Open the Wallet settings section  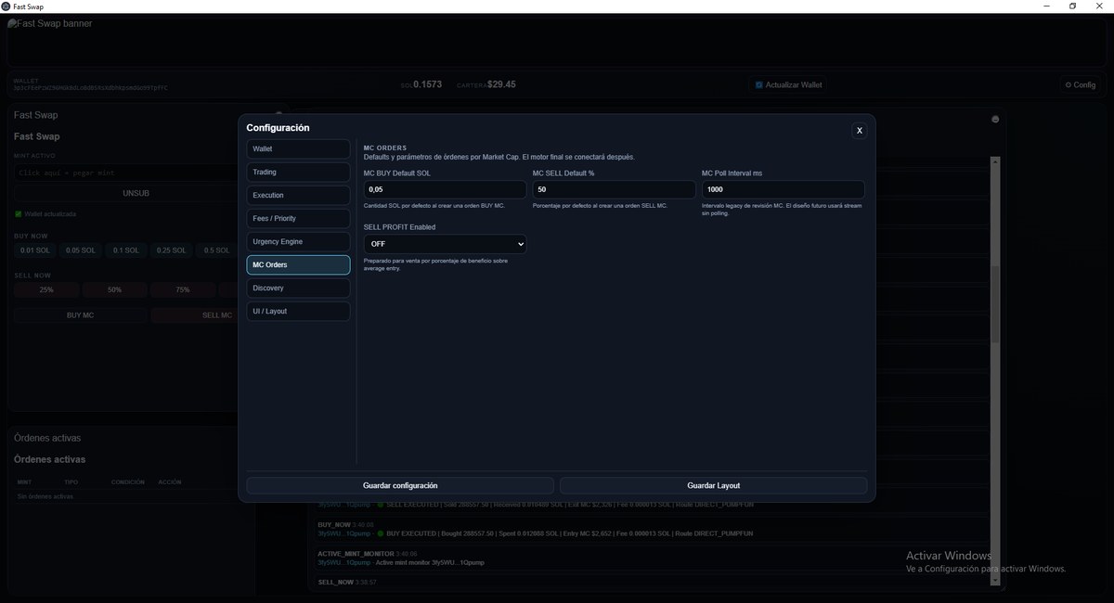point(298,148)
